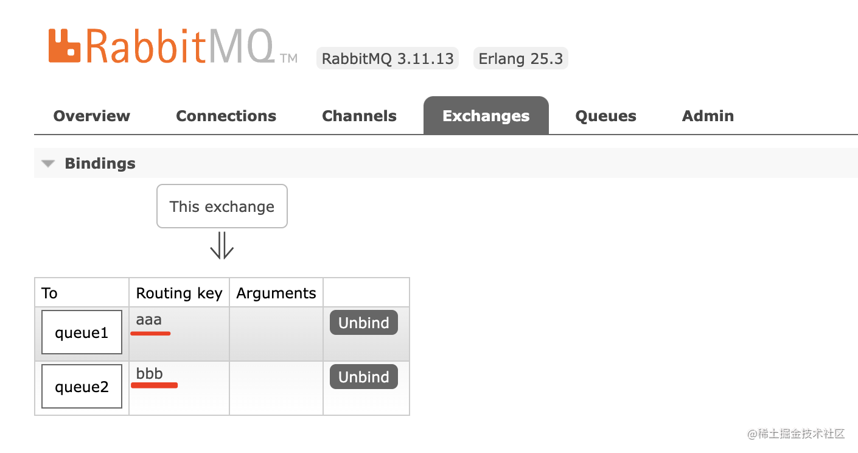Click the bbb routing key cell

150,374
